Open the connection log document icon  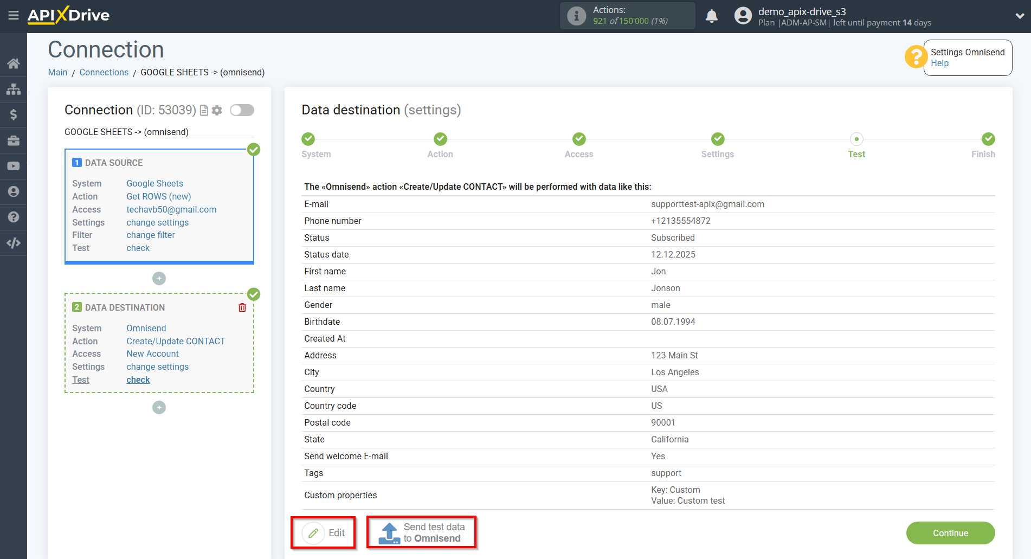pyautogui.click(x=203, y=110)
